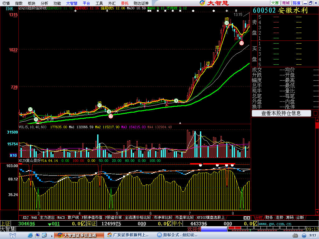Image resolution: width=319 pixels, height=239 pixels.
Task: Open the 外汇 menu
Action: pyautogui.click(x=112, y=3)
